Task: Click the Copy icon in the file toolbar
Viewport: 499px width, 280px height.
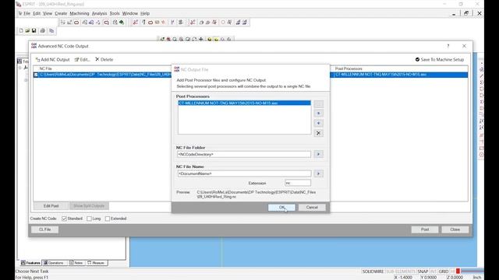Action: (51, 31)
